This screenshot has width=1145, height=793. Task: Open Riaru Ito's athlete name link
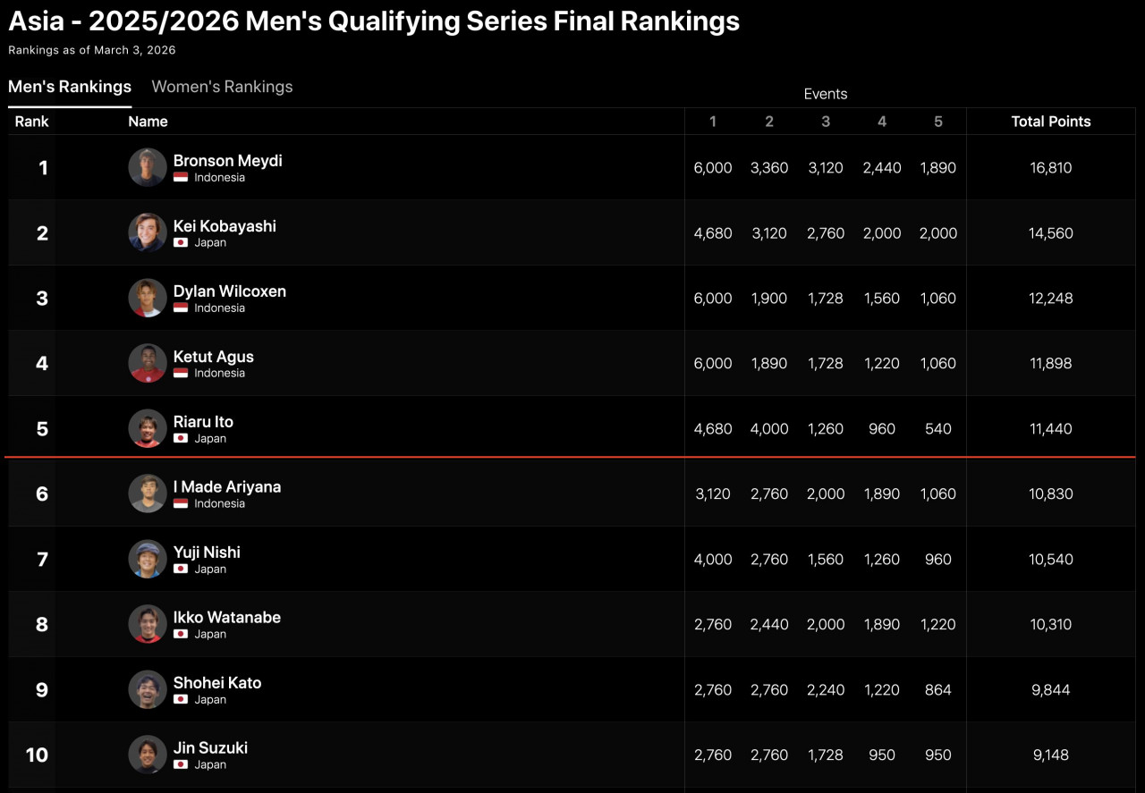(203, 422)
